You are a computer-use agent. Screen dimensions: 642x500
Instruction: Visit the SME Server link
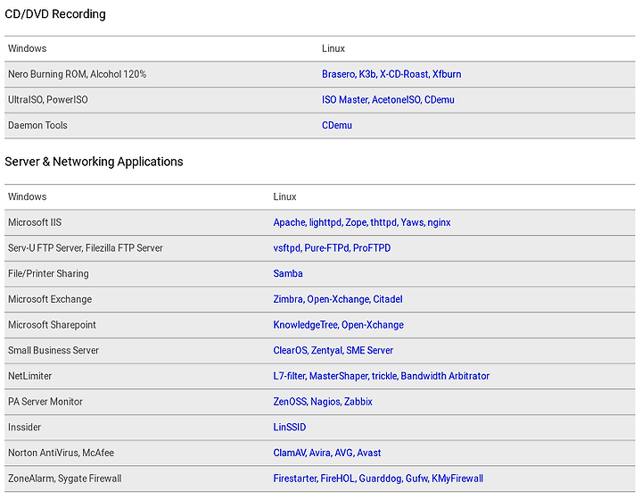point(369,350)
